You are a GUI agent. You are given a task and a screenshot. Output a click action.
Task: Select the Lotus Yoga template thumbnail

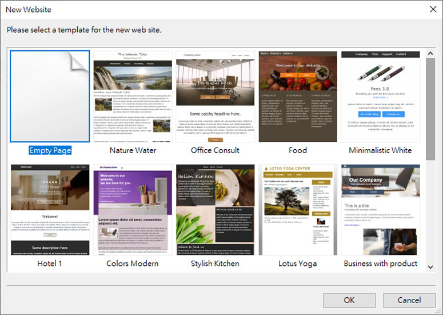pyautogui.click(x=298, y=210)
